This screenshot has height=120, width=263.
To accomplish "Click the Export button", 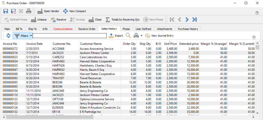I will (x=116, y=36).
